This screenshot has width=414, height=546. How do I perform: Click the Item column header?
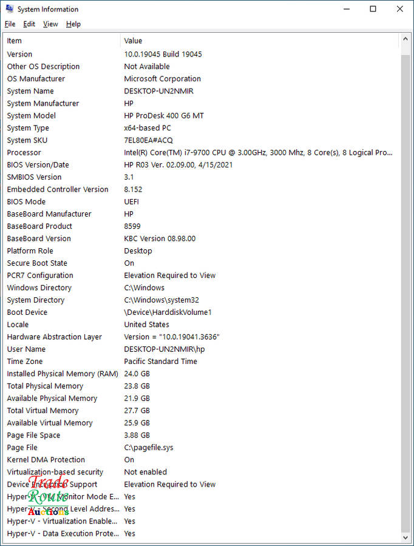(61, 41)
